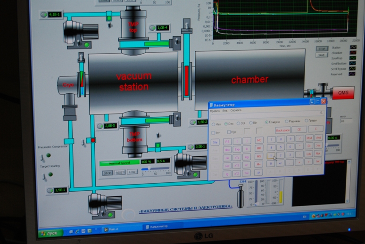Toggle the Target Heating switch
This screenshot has height=244, width=365.
coord(44,177)
